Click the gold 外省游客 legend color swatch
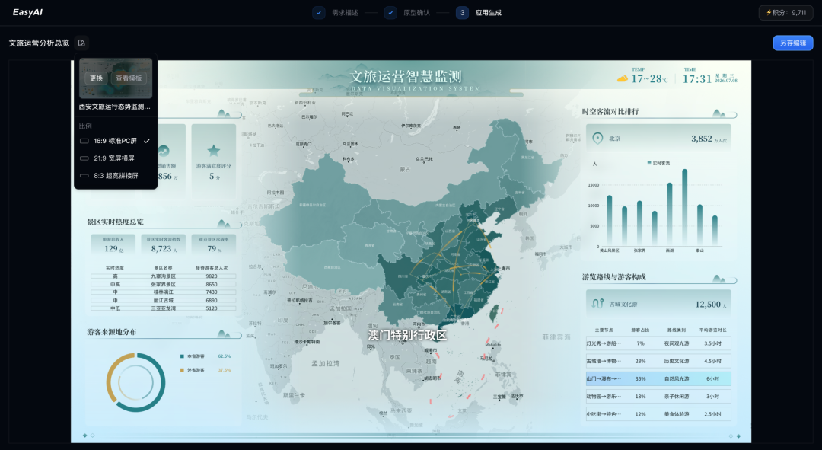Viewport: 822px width, 450px height. tap(182, 370)
